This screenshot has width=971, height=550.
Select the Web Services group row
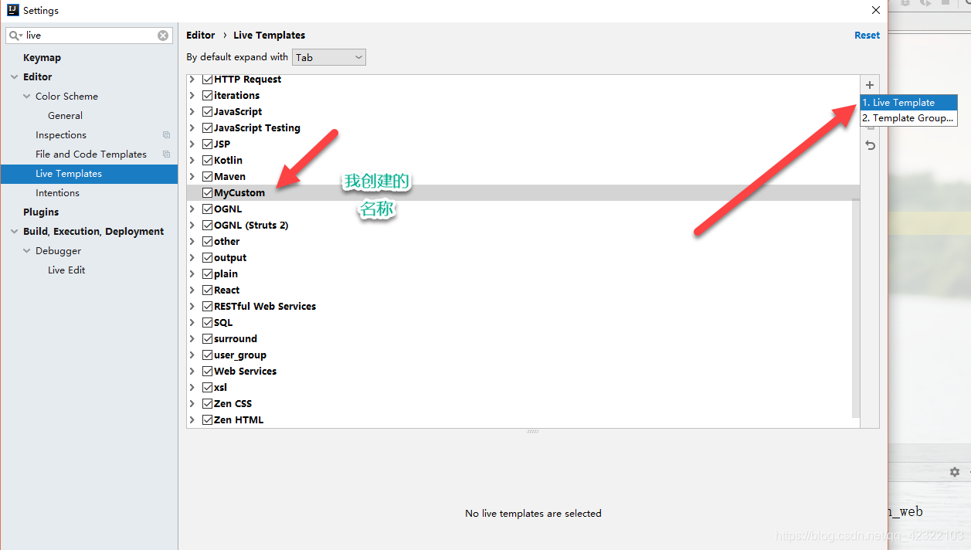[x=523, y=371]
